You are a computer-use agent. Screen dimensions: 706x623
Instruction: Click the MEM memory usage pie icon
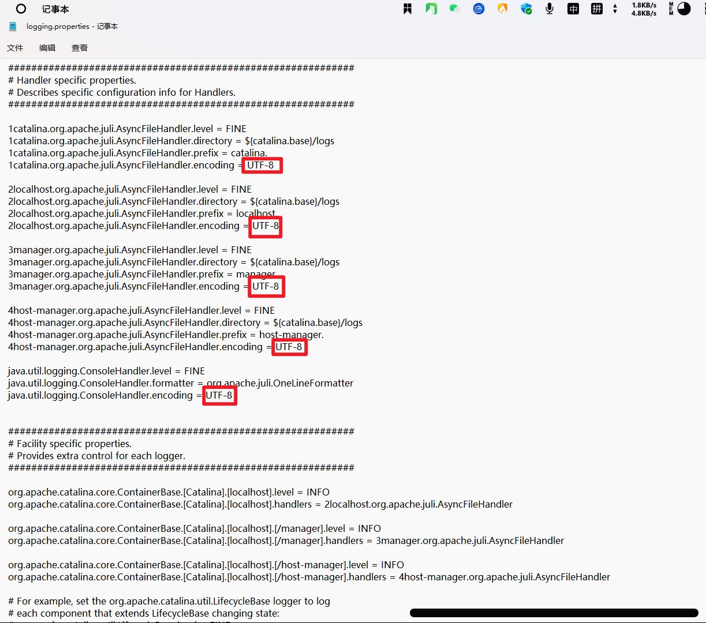(x=679, y=9)
